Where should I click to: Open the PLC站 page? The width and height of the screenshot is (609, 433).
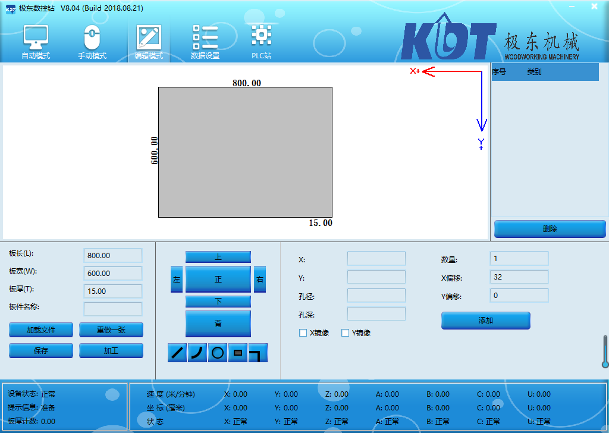261,43
